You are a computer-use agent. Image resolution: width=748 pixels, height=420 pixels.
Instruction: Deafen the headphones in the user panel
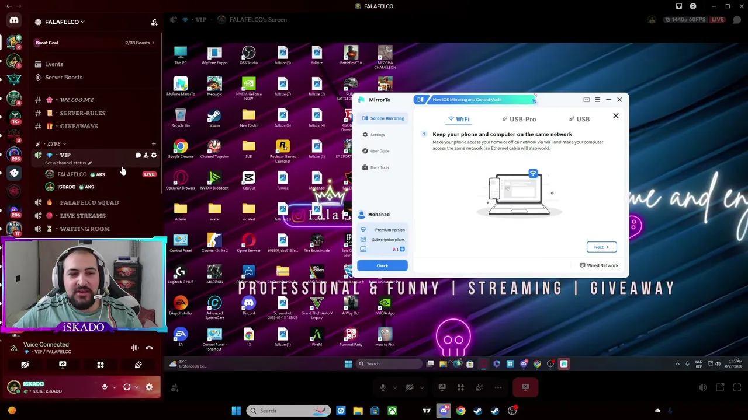(127, 387)
